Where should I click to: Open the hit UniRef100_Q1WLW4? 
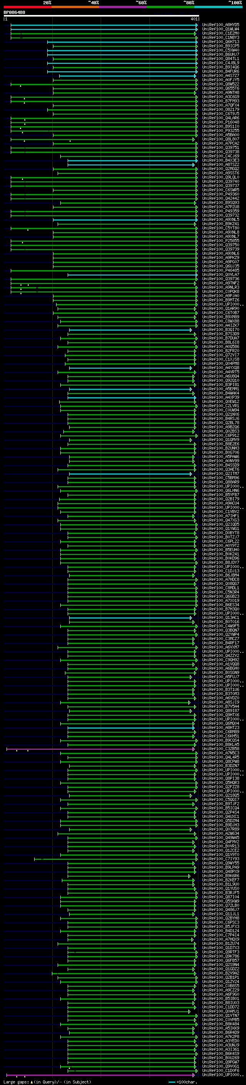click(221, 29)
